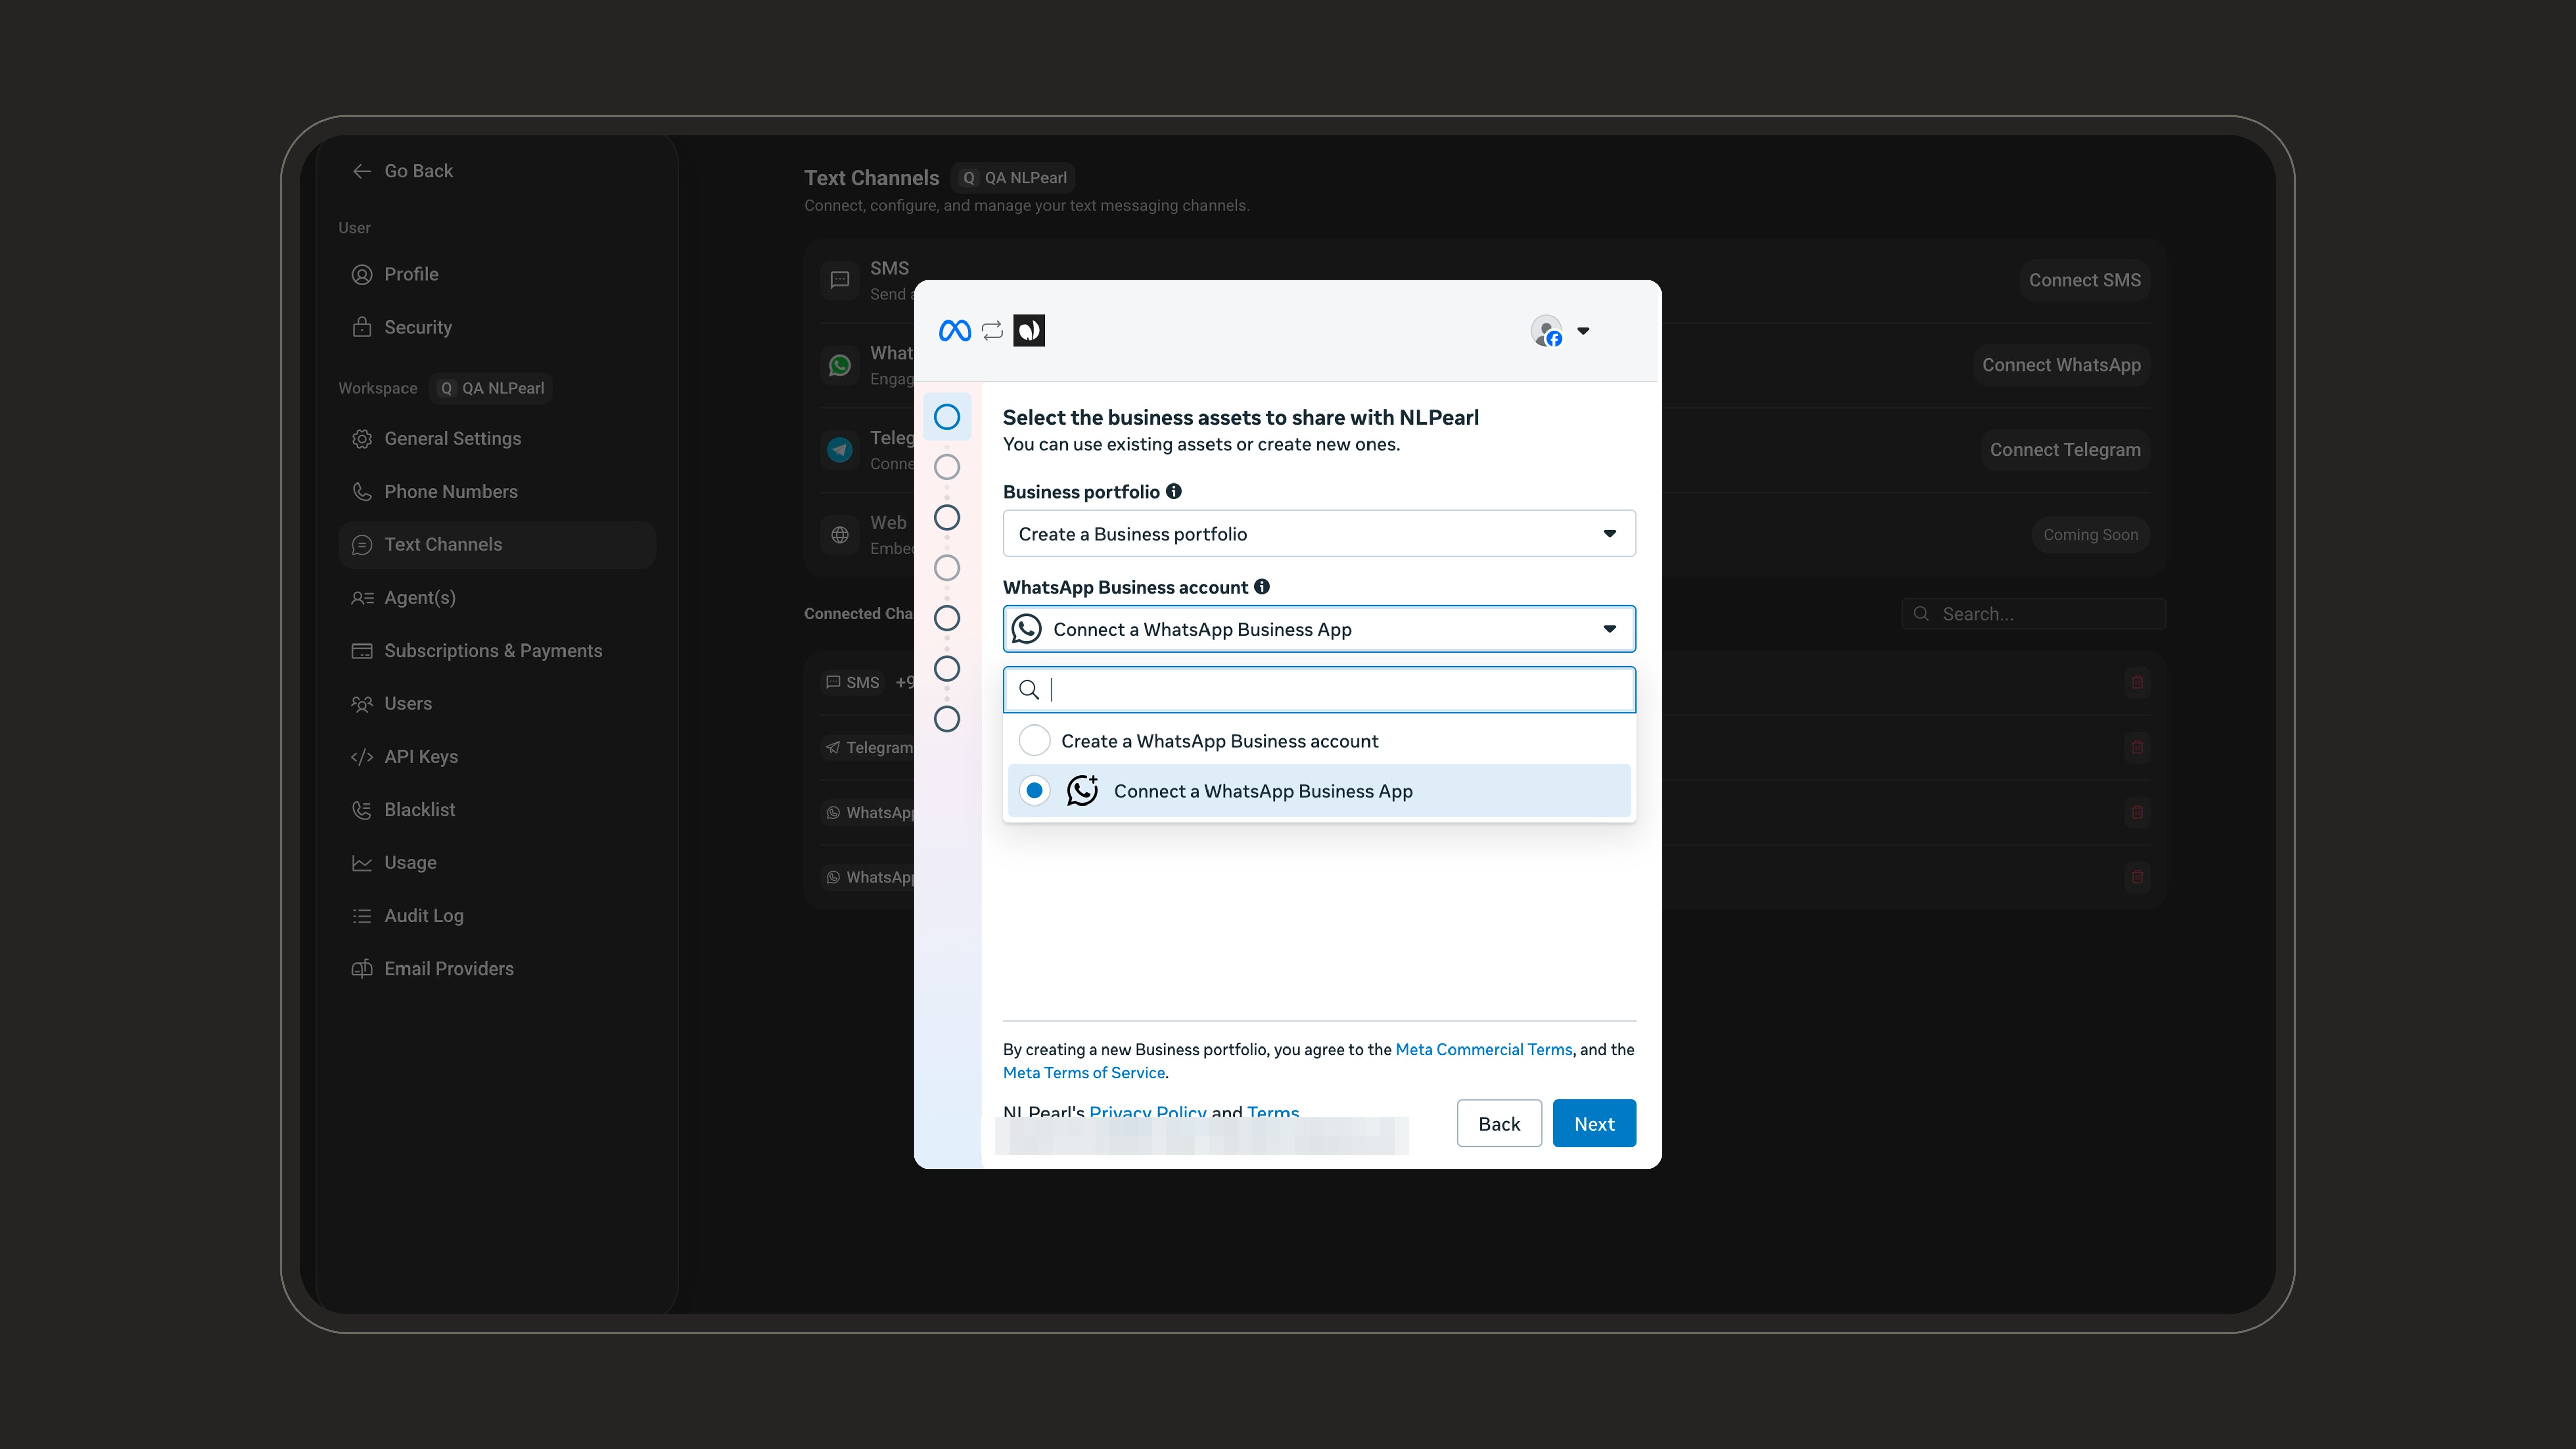This screenshot has width=2576, height=1449.
Task: Click the Agent(s) sidebar icon
Action: click(x=362, y=598)
